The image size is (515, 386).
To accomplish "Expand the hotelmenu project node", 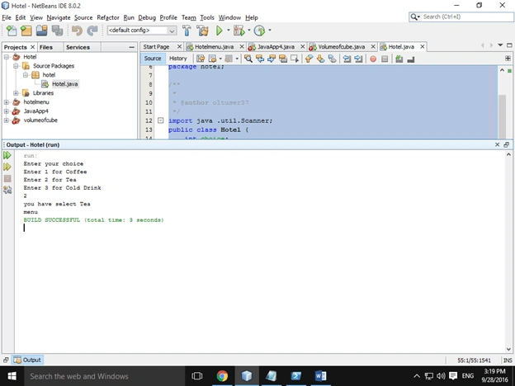I will (7, 102).
